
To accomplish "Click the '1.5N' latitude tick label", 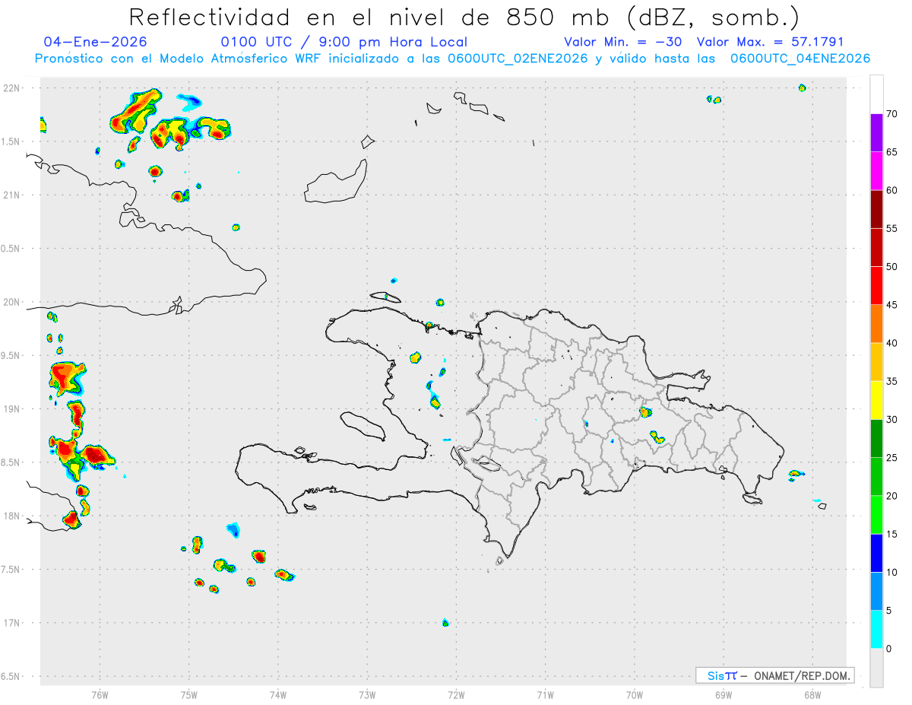I will click(x=11, y=141).
